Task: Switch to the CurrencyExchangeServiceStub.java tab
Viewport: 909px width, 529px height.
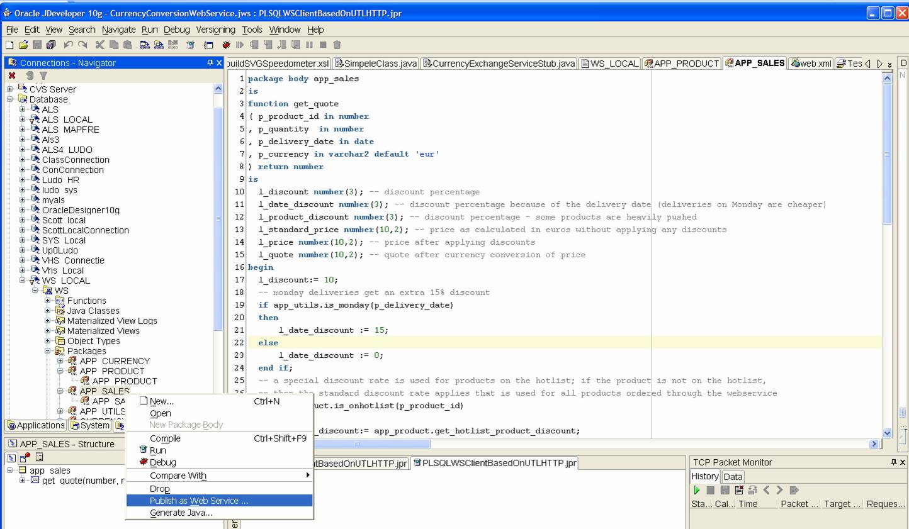Action: pyautogui.click(x=499, y=64)
